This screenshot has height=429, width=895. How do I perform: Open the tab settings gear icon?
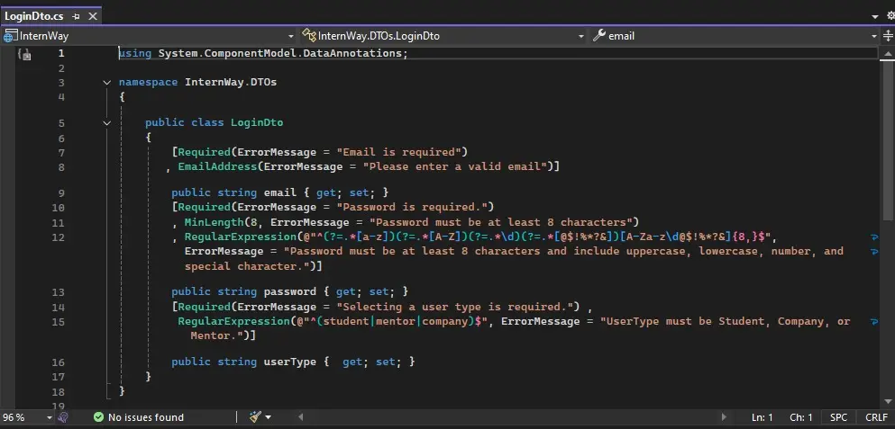click(890, 16)
